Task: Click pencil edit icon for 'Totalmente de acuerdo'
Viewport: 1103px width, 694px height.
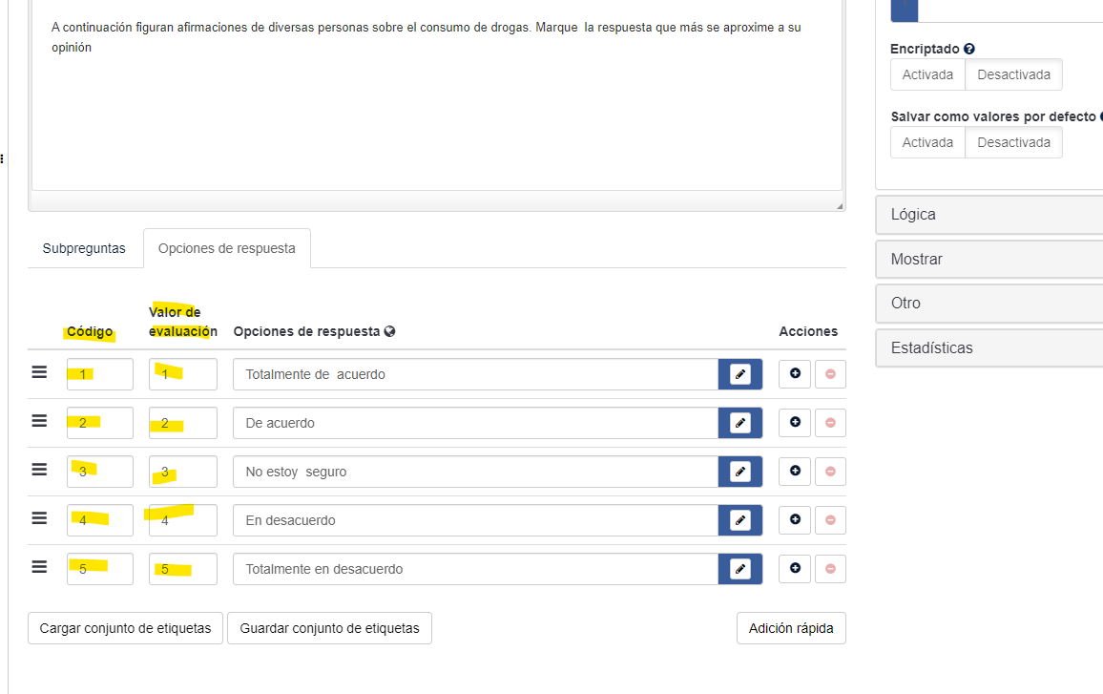Action: click(739, 374)
